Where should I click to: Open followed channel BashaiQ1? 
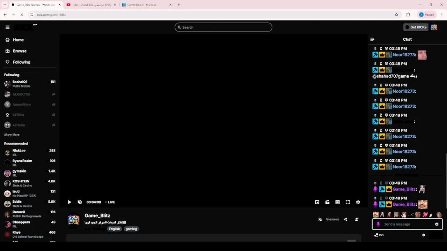pyautogui.click(x=30, y=84)
